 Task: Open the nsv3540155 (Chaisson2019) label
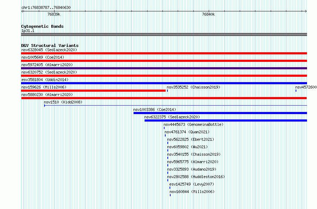pos(194,154)
